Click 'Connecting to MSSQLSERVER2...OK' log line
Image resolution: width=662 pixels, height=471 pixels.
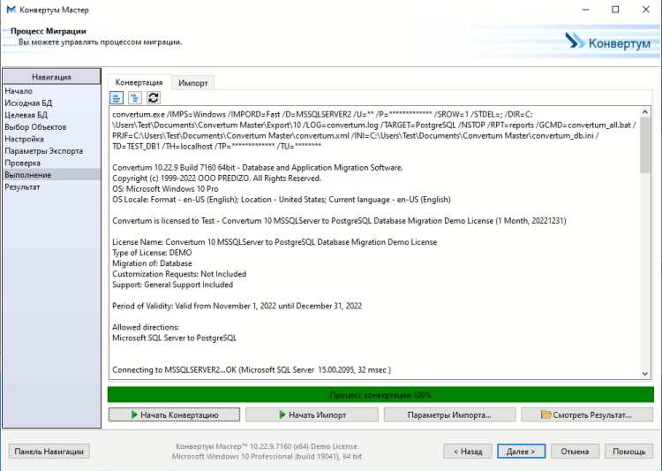click(x=252, y=369)
